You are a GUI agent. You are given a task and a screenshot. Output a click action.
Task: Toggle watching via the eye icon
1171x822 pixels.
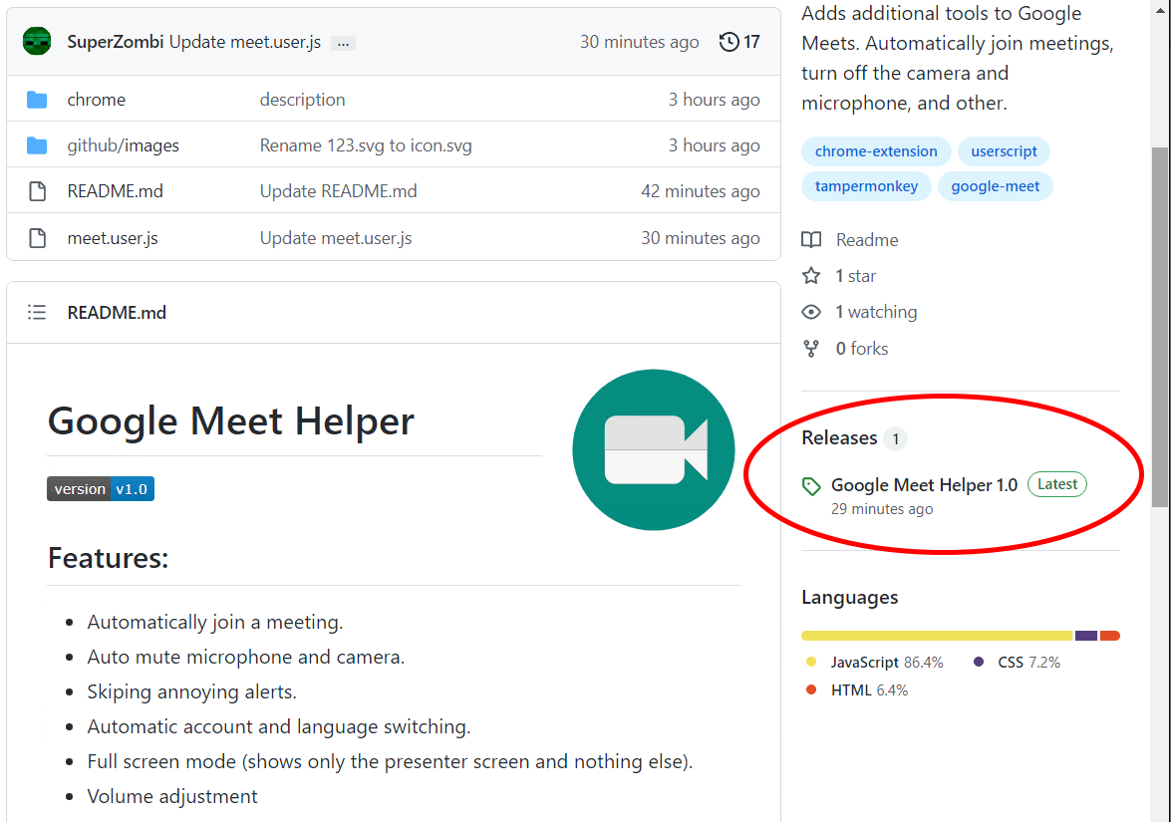click(811, 312)
